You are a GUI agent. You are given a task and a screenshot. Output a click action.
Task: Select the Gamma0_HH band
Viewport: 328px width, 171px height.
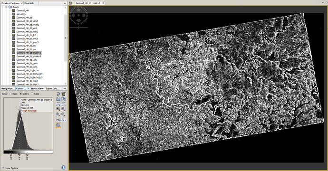coord(23,10)
